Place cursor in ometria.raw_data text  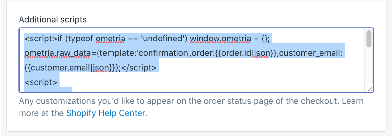tap(52, 53)
